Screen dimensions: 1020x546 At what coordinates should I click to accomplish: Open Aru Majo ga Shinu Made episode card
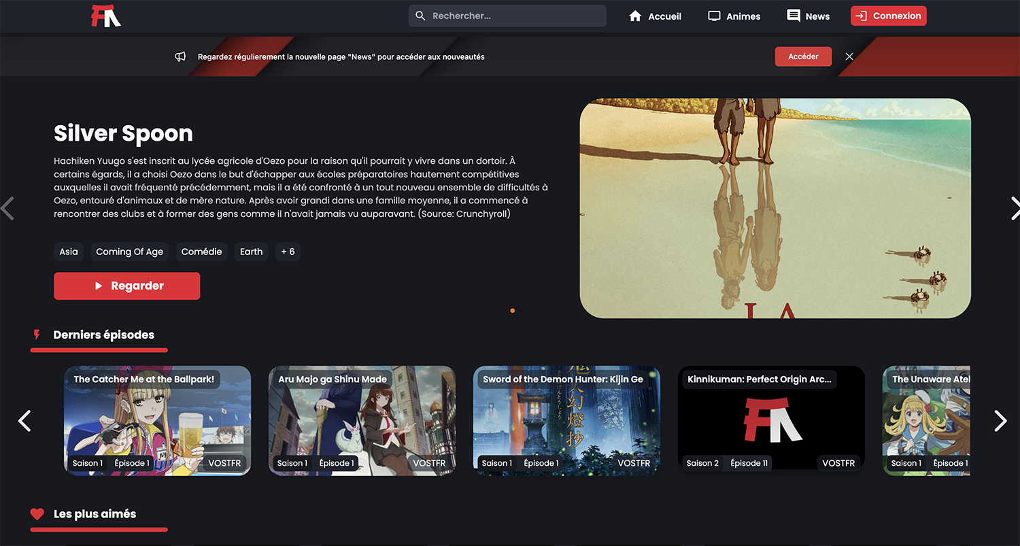(362, 421)
